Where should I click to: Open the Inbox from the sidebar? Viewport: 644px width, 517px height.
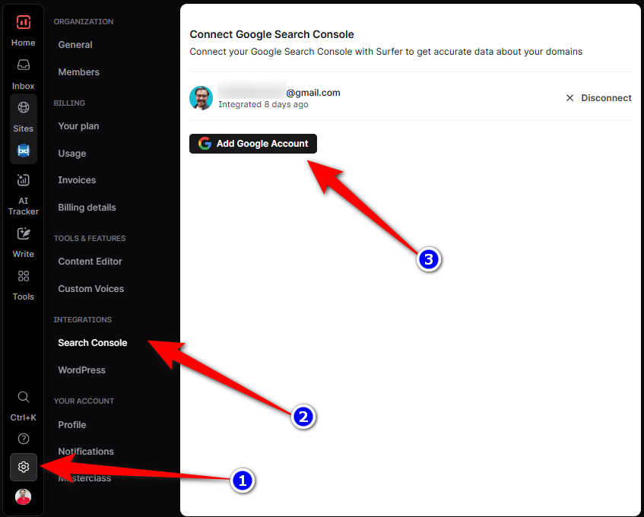23,72
